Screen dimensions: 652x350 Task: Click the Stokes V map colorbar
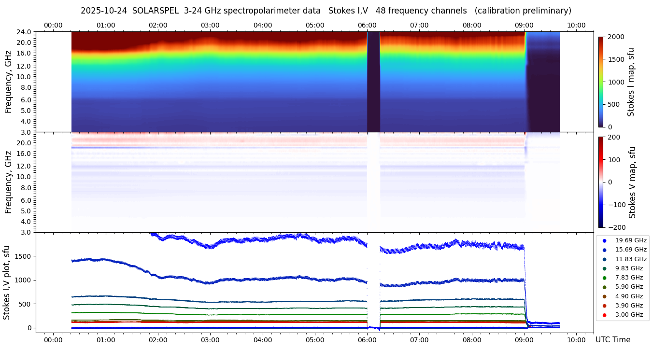click(601, 182)
